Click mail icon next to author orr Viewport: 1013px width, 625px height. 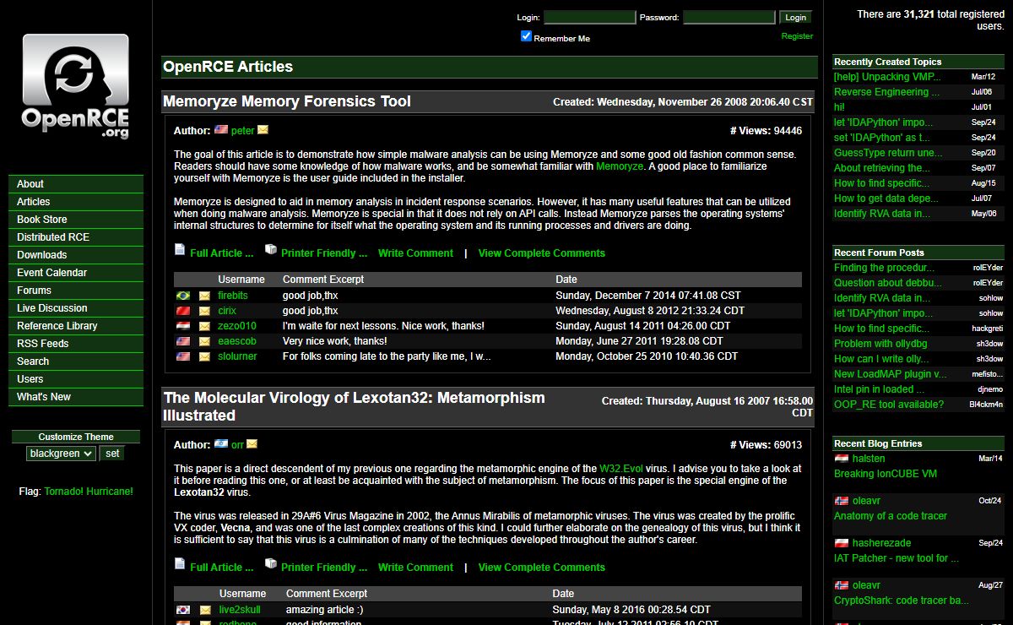click(x=252, y=444)
